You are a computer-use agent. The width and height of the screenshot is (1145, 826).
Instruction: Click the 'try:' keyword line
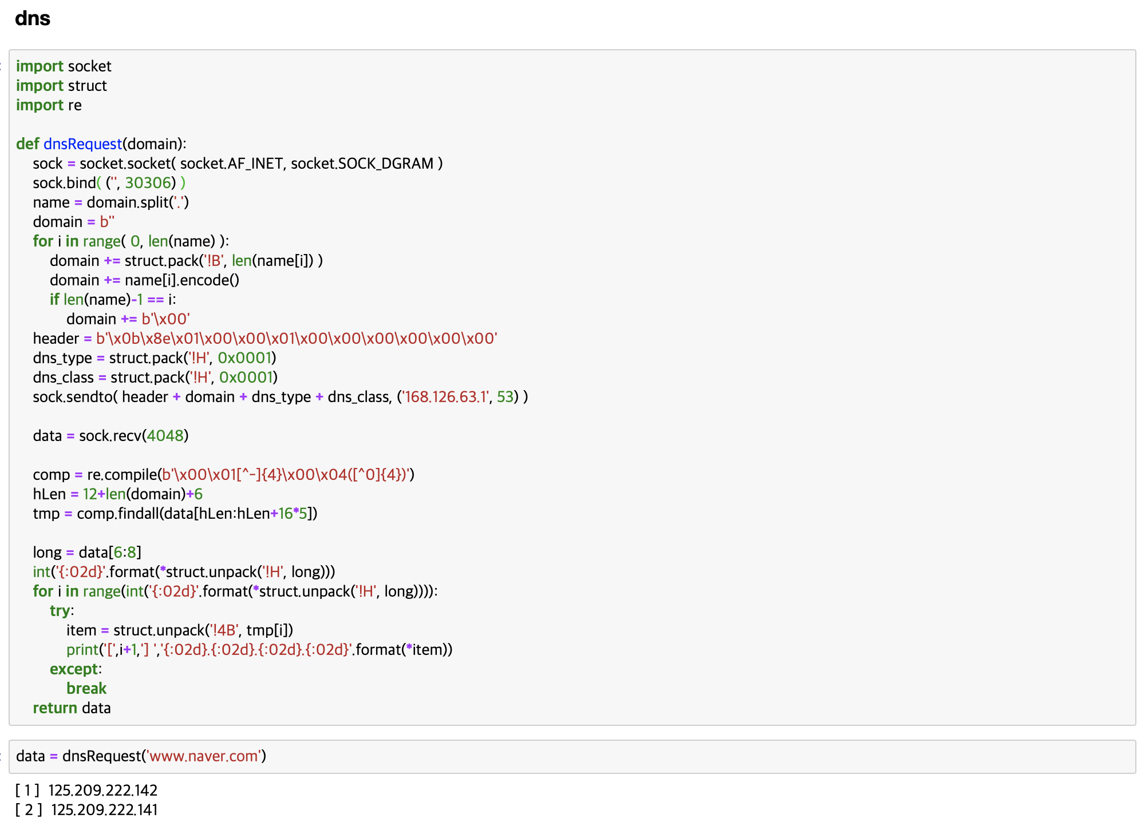pyautogui.click(x=61, y=611)
